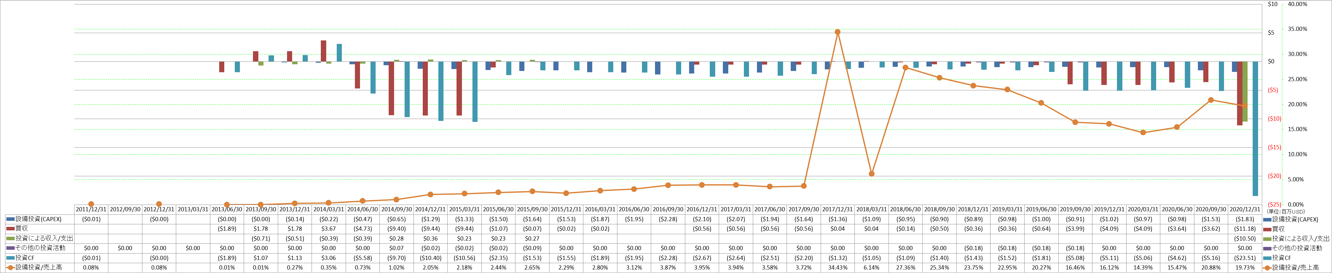1332x273 pixels.
Task: Click the (単位:百万USD) unit label
Action: [1285, 212]
